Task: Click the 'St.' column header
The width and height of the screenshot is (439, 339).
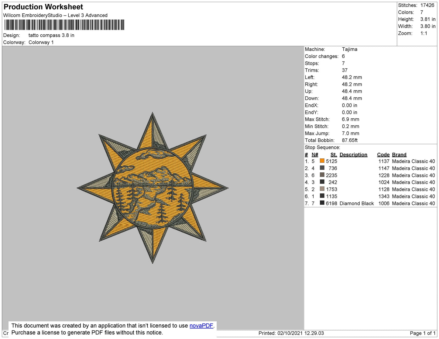Action: [334, 154]
